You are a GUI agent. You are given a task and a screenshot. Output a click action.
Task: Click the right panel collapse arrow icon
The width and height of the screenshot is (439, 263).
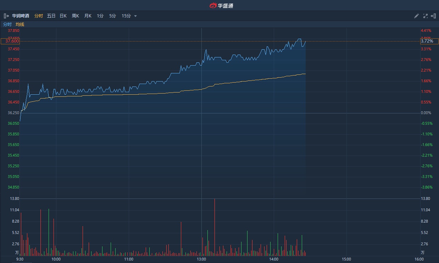(x=433, y=16)
